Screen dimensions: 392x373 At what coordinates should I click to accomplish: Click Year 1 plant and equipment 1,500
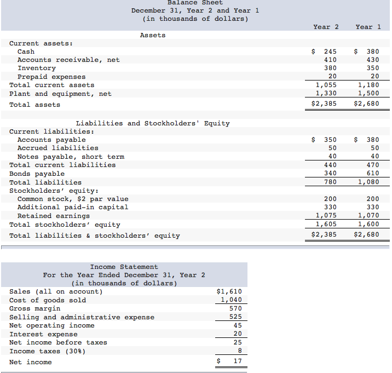pos(368,93)
